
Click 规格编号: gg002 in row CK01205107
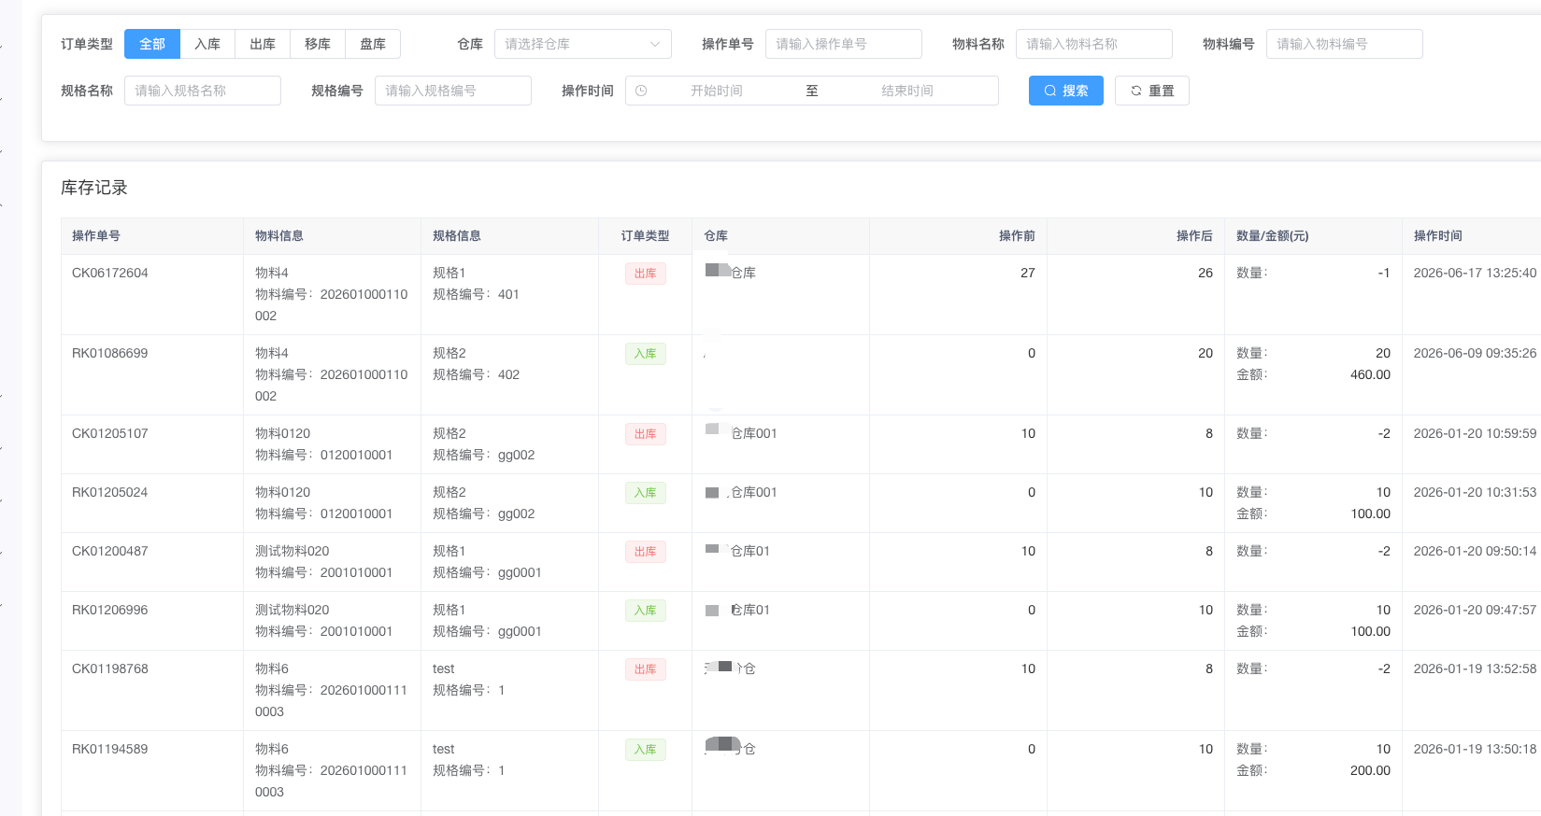click(x=484, y=455)
